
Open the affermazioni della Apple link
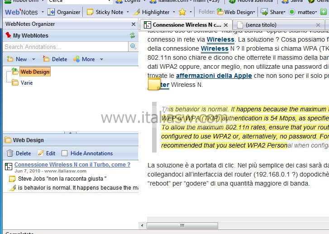(x=214, y=76)
